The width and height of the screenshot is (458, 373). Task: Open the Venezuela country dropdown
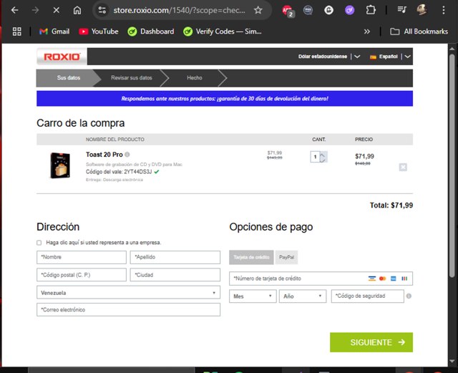tap(128, 293)
